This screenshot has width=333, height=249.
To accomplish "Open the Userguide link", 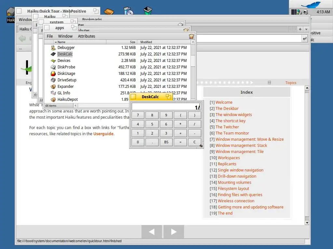I will pos(103,134).
